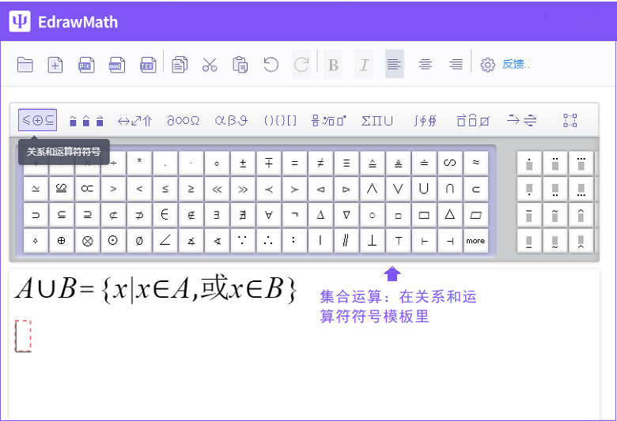617x421 pixels.
Task: Insert the not-equal ≠ symbol
Action: pos(320,164)
